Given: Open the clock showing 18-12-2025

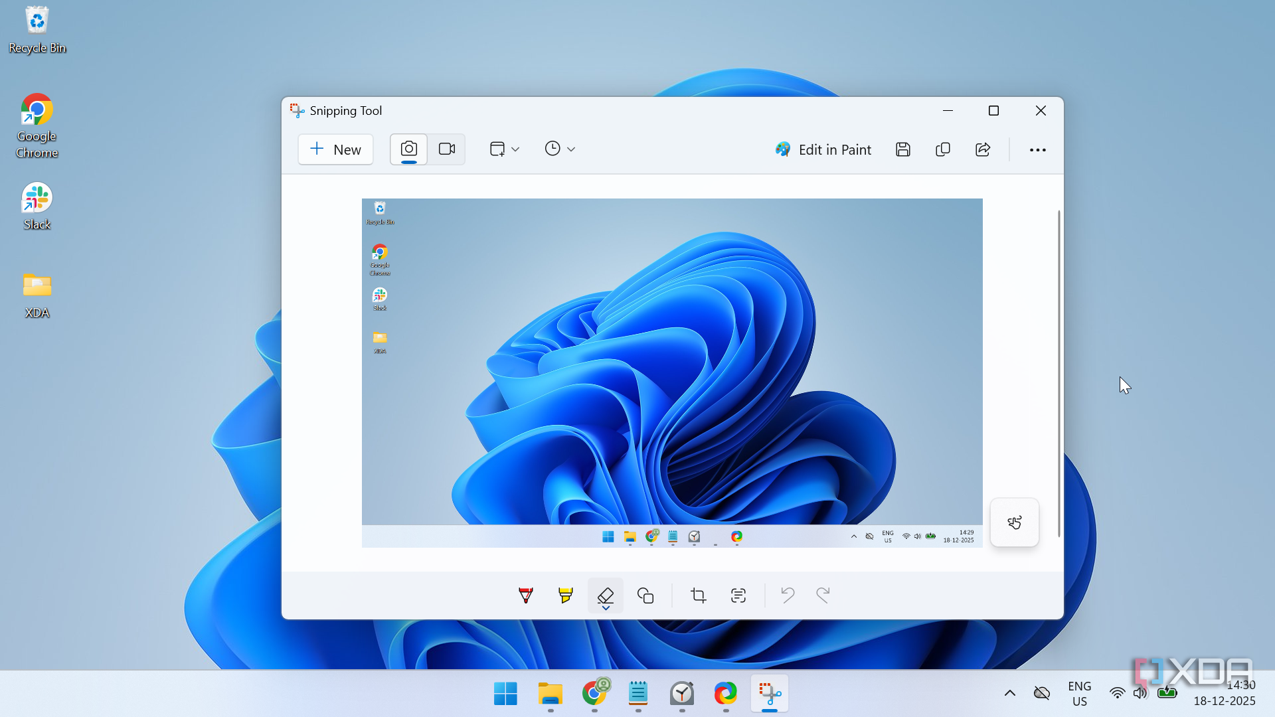Looking at the screenshot, I should (x=1225, y=694).
